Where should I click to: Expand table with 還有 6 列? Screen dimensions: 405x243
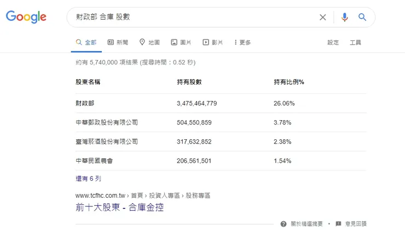click(88, 179)
